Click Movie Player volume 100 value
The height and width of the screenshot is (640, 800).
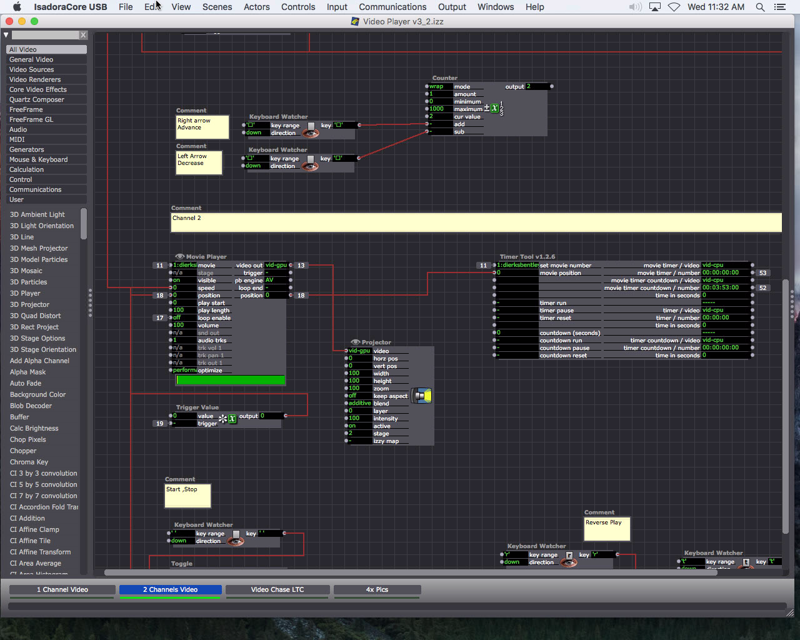click(184, 325)
